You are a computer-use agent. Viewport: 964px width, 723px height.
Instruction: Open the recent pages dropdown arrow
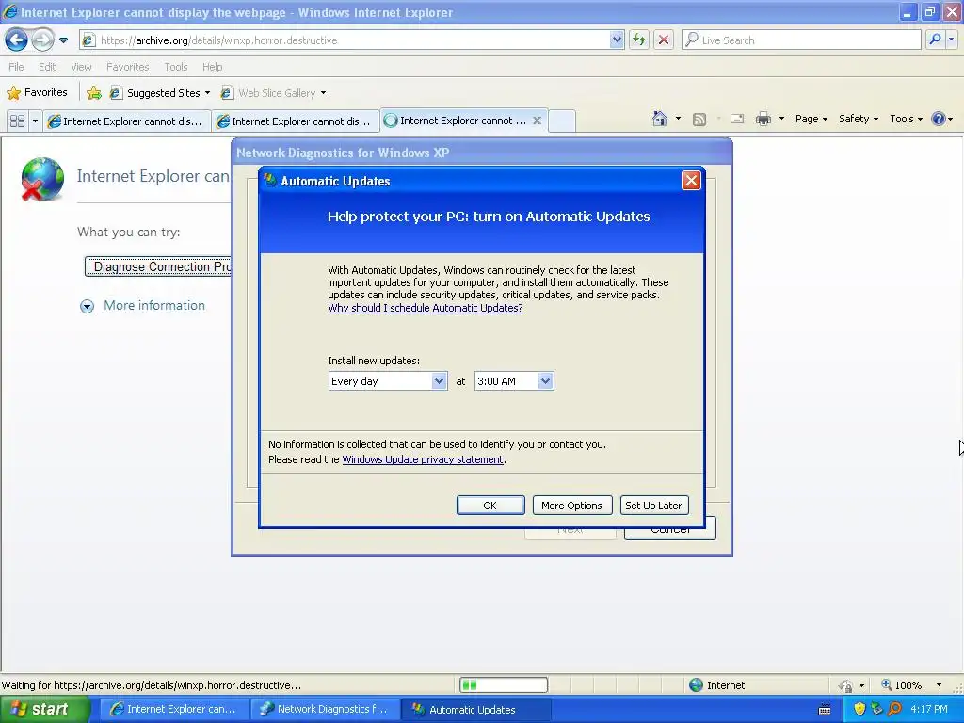[x=63, y=40]
